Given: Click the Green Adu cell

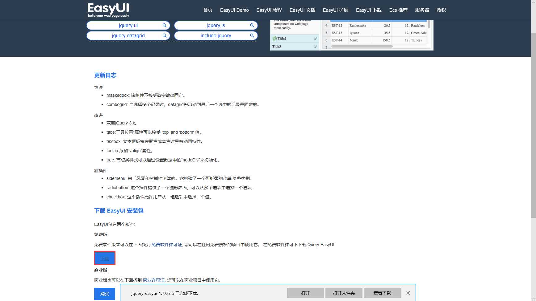Looking at the screenshot, I should pos(418,33).
